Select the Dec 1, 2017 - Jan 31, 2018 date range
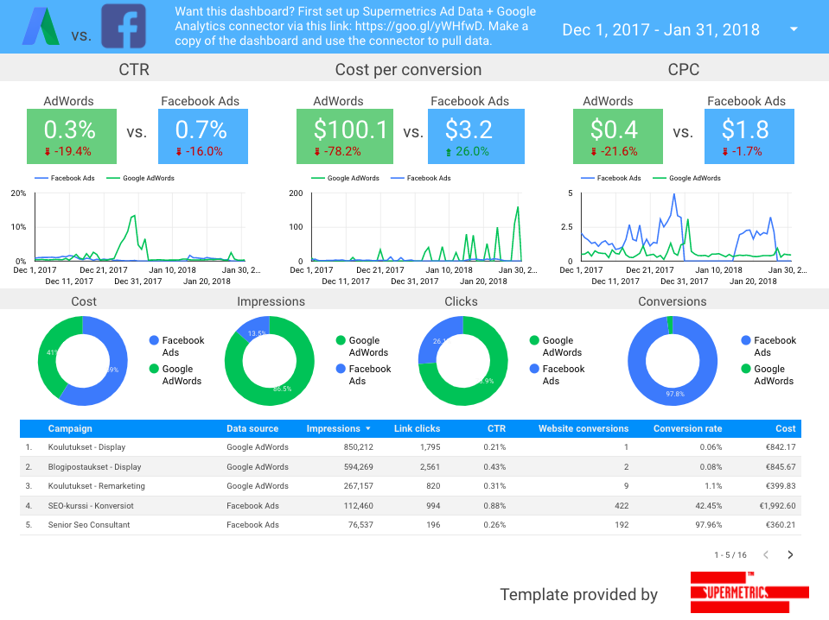 660,29
